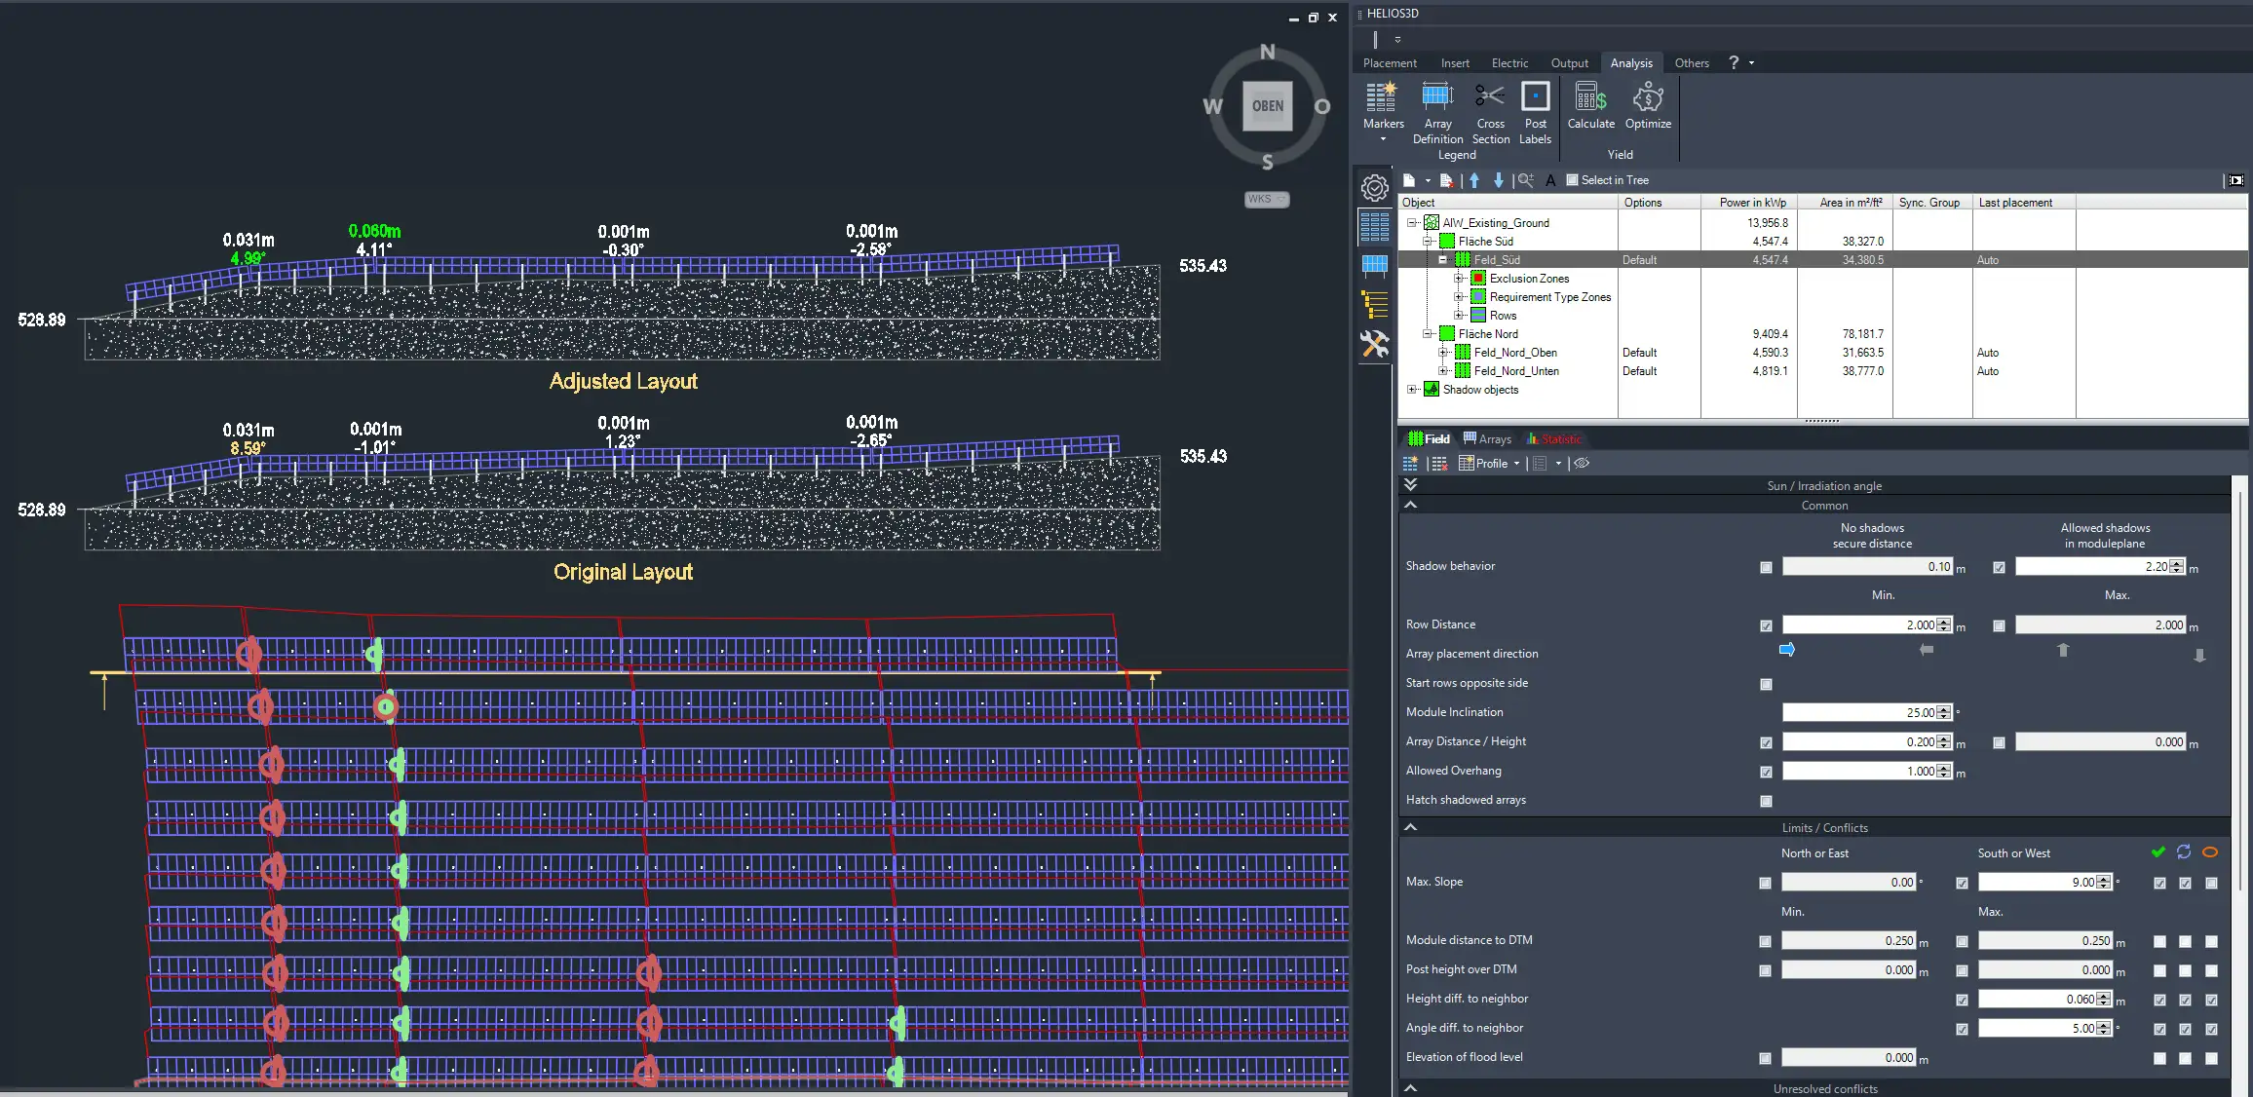Open the Statistic tab
Screen dimensions: 2253x1097
click(x=1554, y=439)
